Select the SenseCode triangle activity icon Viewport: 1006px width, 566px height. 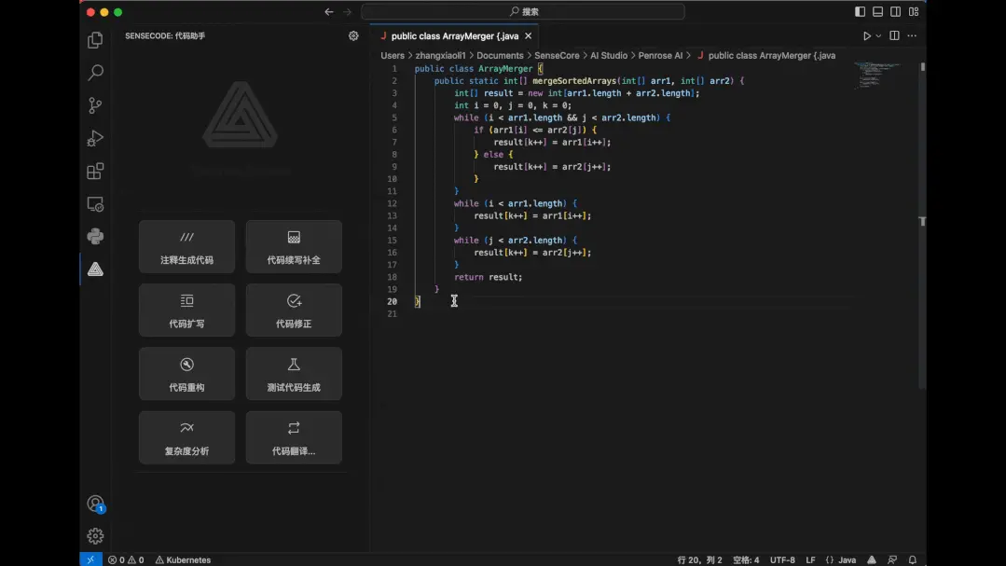(95, 269)
